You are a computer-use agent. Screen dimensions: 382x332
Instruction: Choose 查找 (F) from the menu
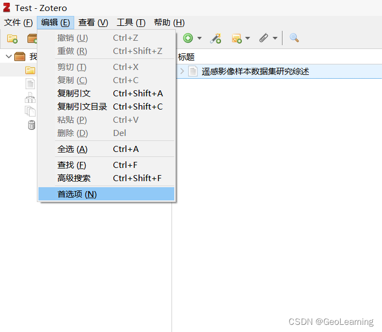click(106, 165)
